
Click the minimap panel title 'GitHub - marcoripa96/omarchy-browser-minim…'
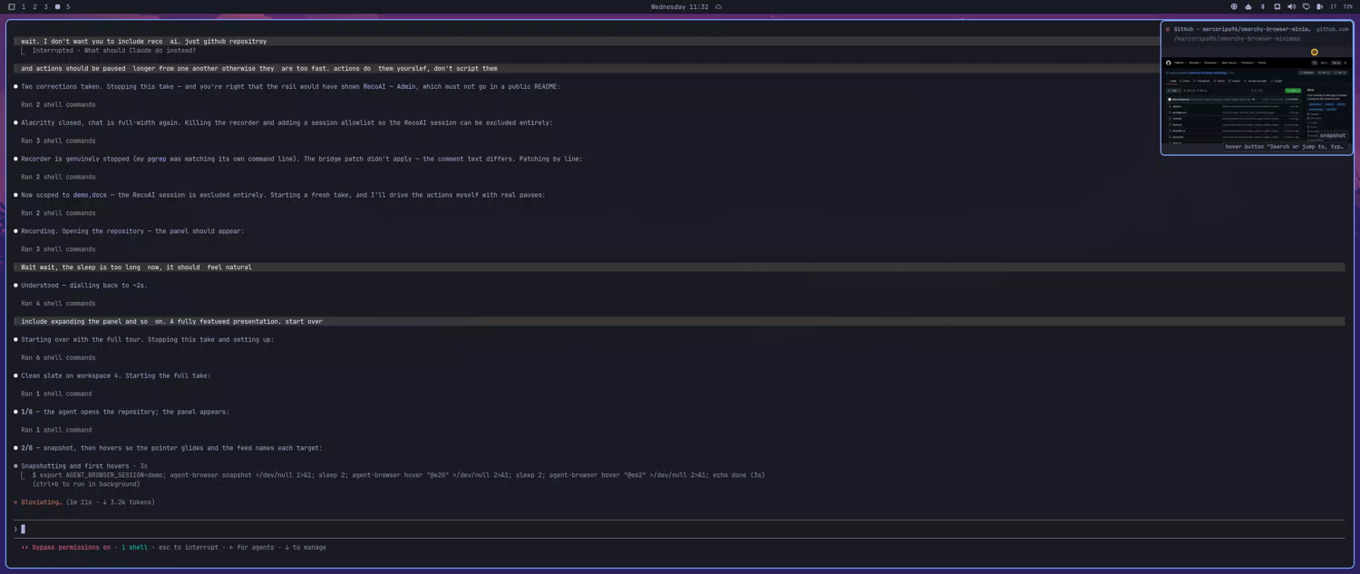(x=1241, y=29)
